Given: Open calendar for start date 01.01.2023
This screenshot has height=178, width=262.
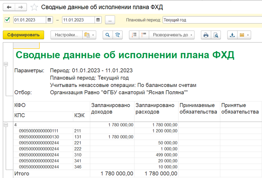Looking at the screenshot, I should (x=49, y=20).
